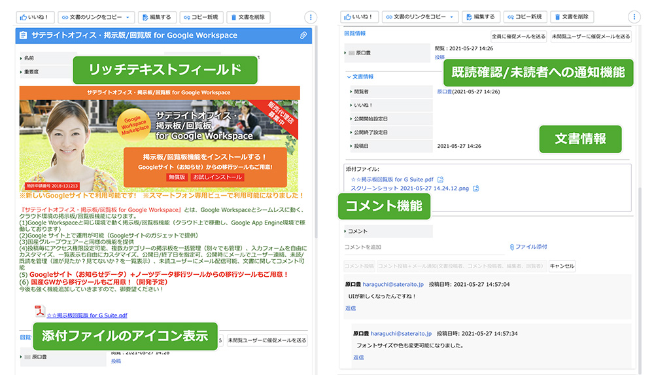This screenshot has height=375, width=654.
Task: Expand the コメント section
Action: tap(345, 231)
